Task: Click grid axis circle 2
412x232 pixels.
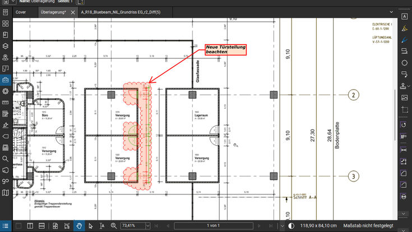Action: [353, 95]
